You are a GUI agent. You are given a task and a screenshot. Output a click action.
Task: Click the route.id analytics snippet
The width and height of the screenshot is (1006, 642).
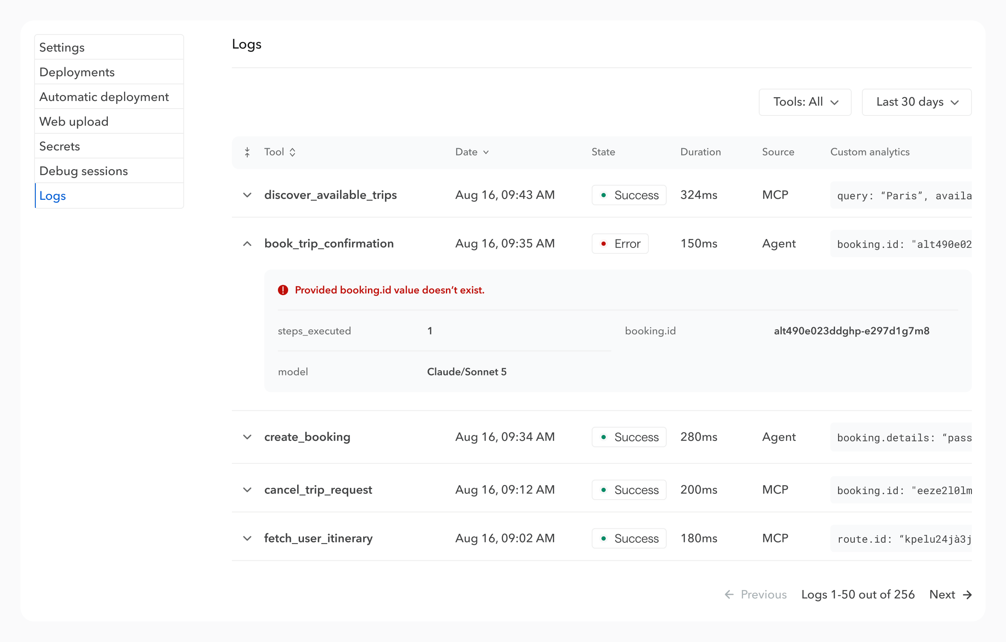[901, 539]
